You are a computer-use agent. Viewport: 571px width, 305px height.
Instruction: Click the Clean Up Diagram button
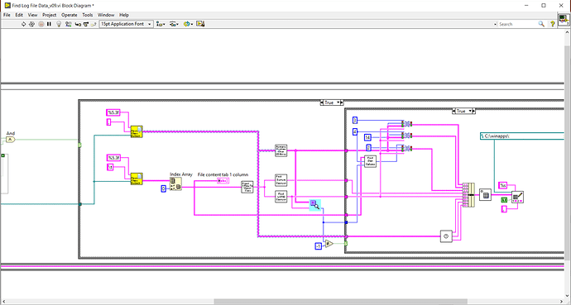pos(200,24)
